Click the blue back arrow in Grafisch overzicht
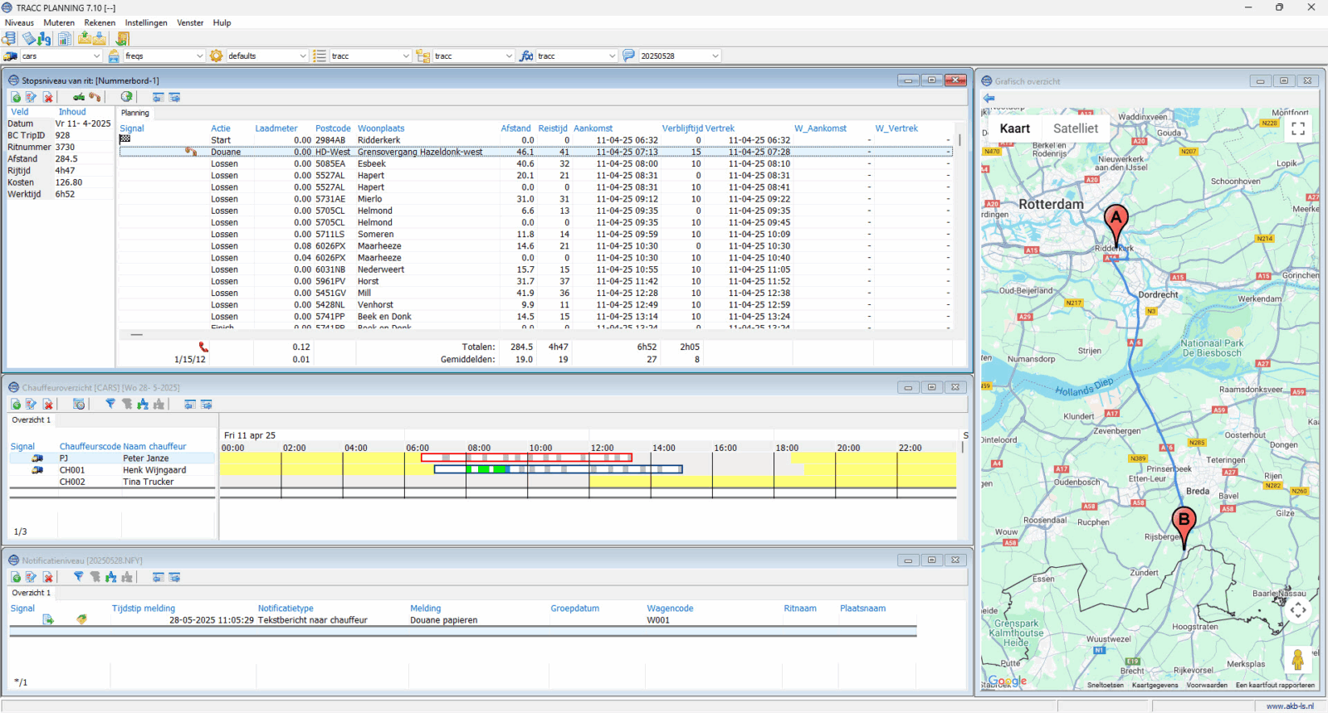 coord(989,98)
